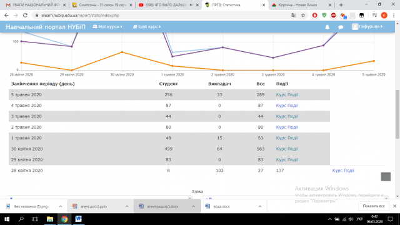Select the 563 total for 30 квітня

tap(261, 149)
